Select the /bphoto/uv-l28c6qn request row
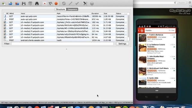The width and height of the screenshot is (192, 108). tap(65, 31)
